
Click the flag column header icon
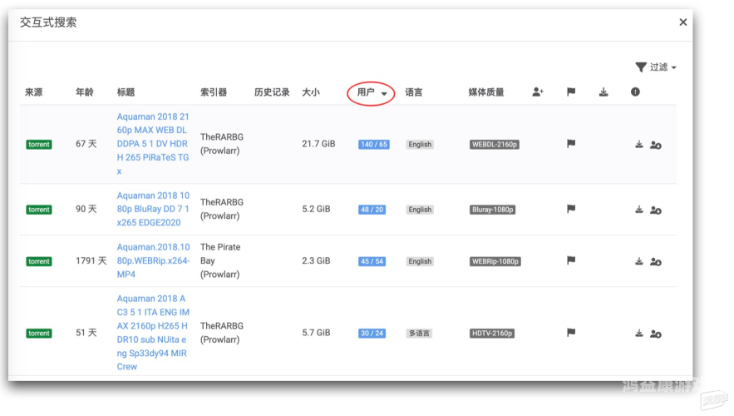pos(571,92)
